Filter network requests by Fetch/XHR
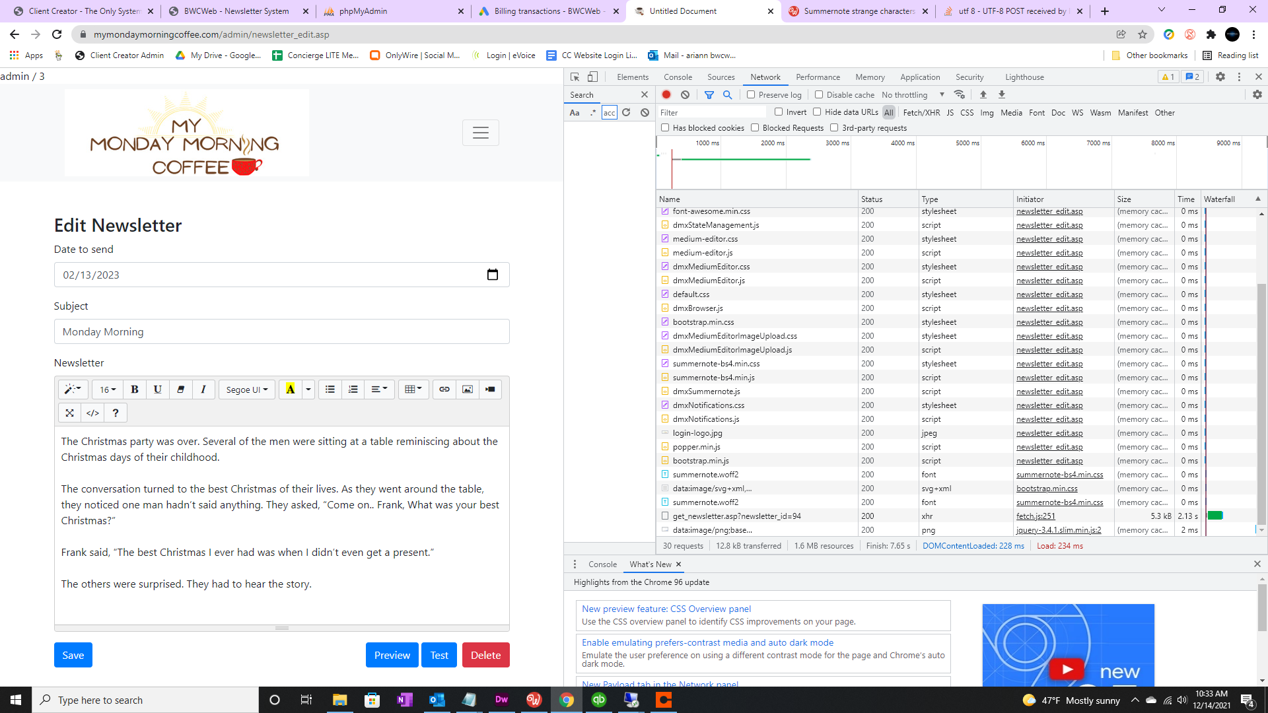Viewport: 1268px width, 713px height. 921,113
